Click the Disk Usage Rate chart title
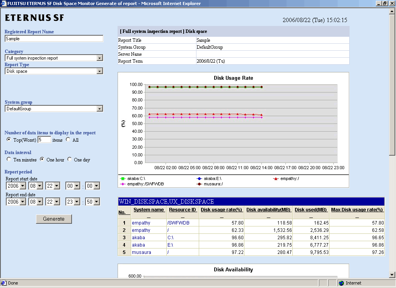The height and width of the screenshot is (288, 396). 233,78
